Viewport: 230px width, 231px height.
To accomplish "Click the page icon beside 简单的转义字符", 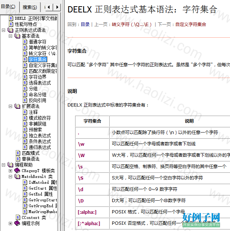I will 25,48.
